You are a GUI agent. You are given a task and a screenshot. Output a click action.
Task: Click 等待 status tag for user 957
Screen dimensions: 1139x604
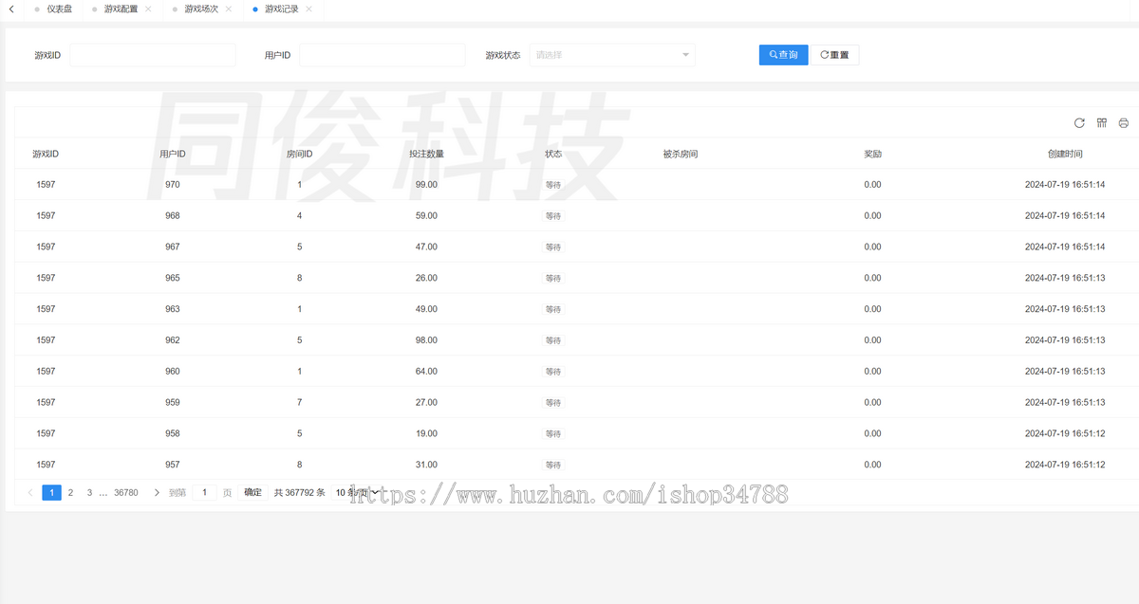pyautogui.click(x=553, y=465)
